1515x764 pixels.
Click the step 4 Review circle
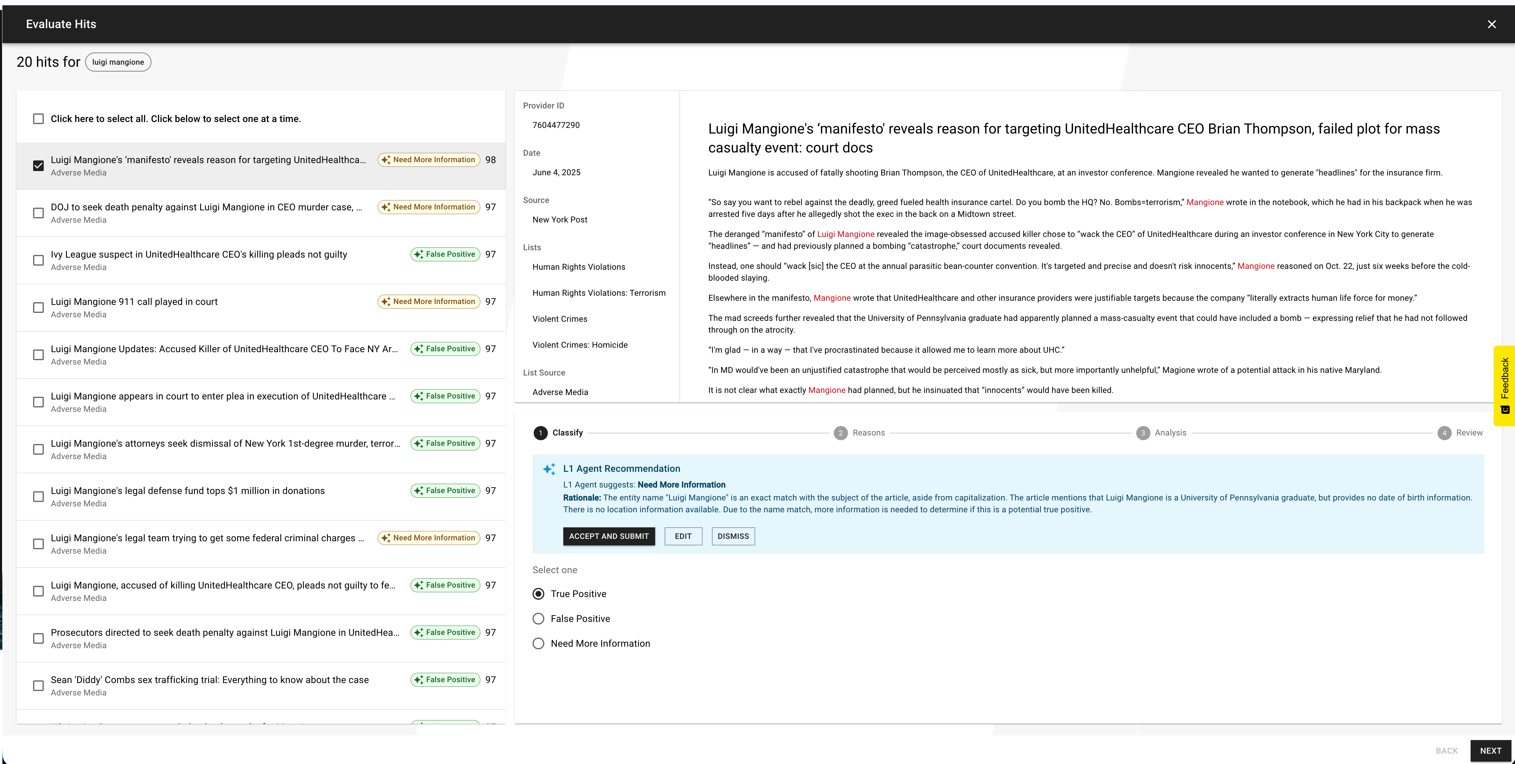point(1444,433)
